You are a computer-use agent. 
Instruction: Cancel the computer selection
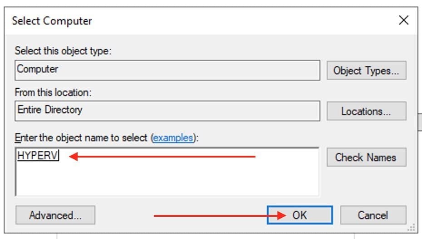coord(373,215)
